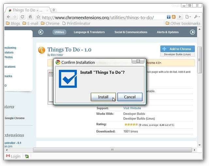Open the 'ontroller - 0.1' sidebar link
This screenshot has width=209, height=166.
pos(13,143)
